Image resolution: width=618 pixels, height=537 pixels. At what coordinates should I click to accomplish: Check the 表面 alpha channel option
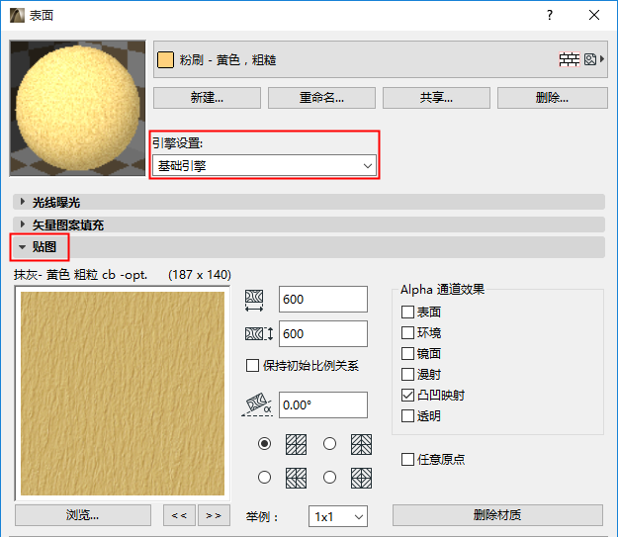click(x=407, y=312)
